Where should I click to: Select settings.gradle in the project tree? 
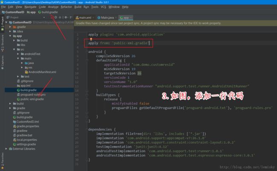25,144
